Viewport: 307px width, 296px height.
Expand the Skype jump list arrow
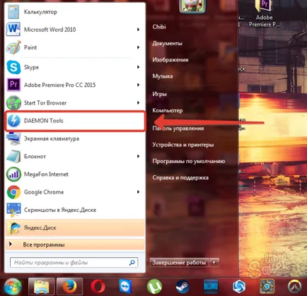138,67
